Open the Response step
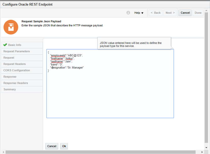210x154 pixels. click(10, 77)
